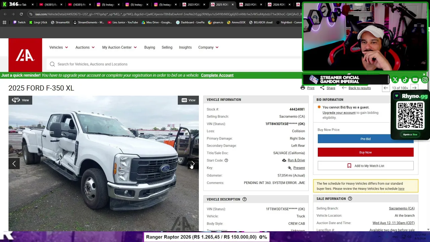The width and height of the screenshot is (430, 242).
Task: Expand the Company menu
Action: point(208,47)
